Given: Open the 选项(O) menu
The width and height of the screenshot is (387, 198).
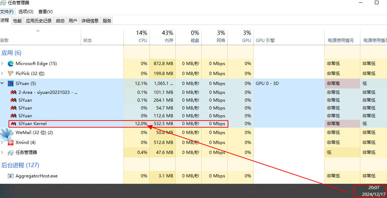Looking at the screenshot, I should [26, 12].
